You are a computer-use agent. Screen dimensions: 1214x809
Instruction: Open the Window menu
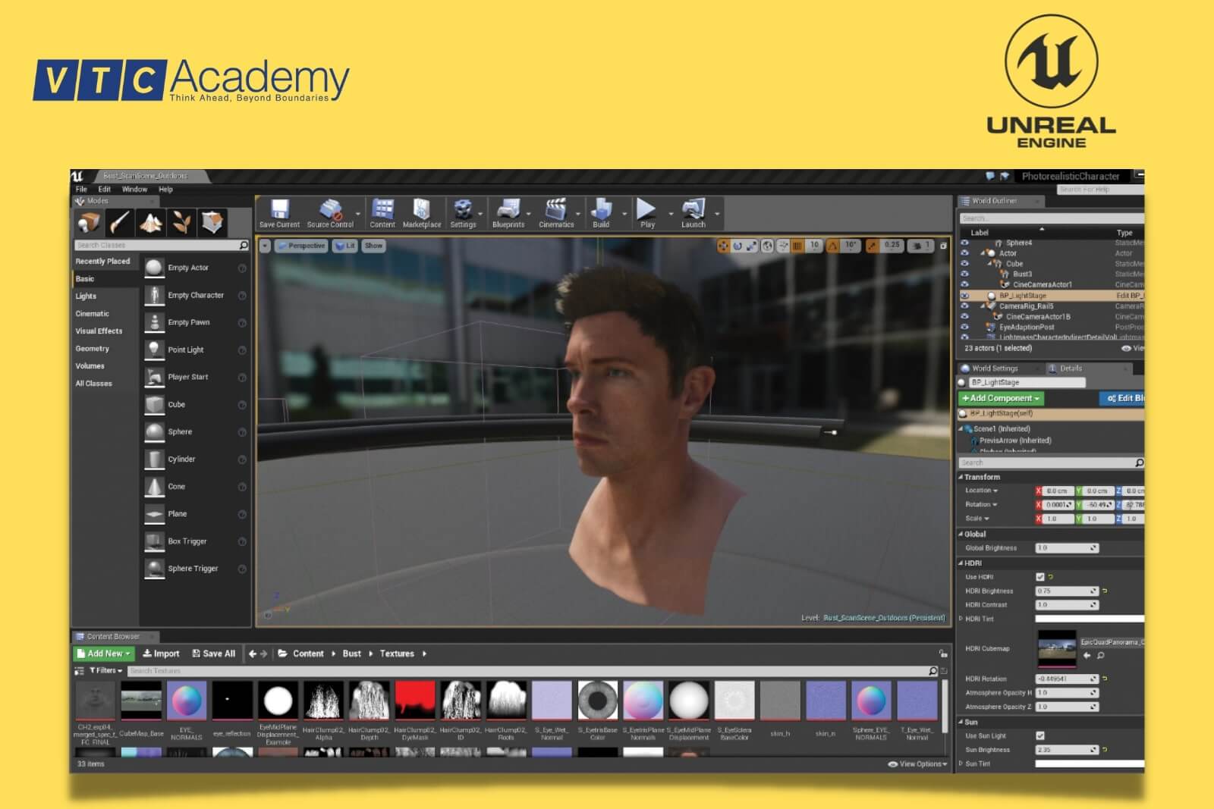point(134,190)
